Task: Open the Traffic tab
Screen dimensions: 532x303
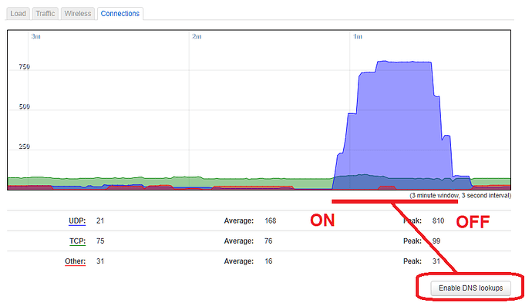Action: point(45,14)
